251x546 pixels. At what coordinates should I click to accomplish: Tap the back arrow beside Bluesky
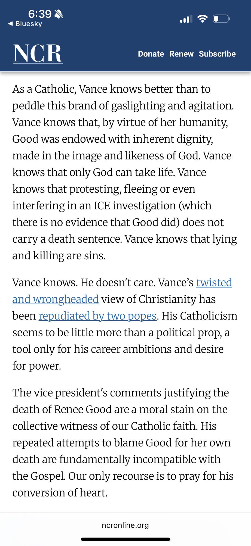11,24
